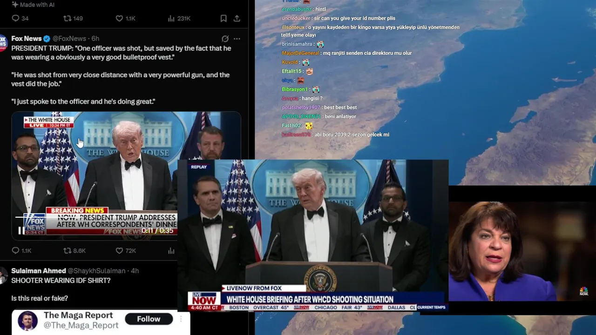Image resolution: width=596 pixels, height=335 pixels.
Task: View analytics icon on the Fox News tweet
Action: pyautogui.click(x=171, y=251)
